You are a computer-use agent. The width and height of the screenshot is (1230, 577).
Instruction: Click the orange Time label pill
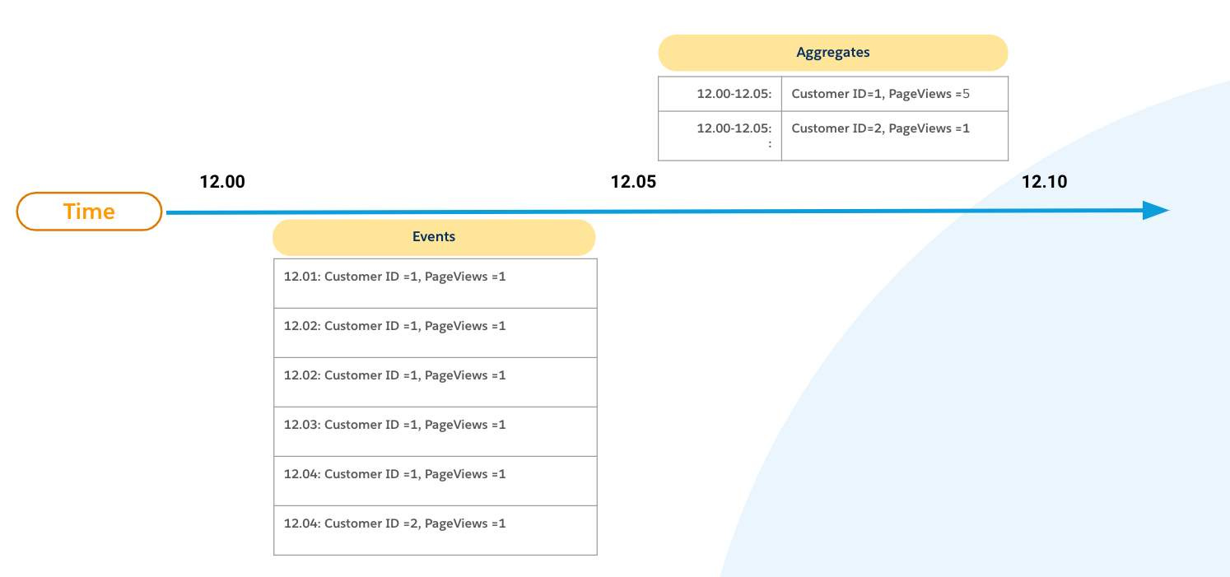[89, 212]
